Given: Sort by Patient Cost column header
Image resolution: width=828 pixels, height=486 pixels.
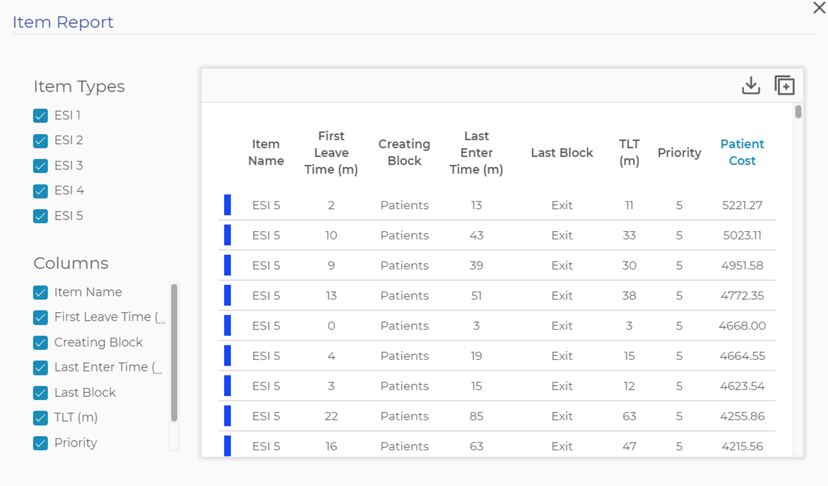Looking at the screenshot, I should click(742, 152).
